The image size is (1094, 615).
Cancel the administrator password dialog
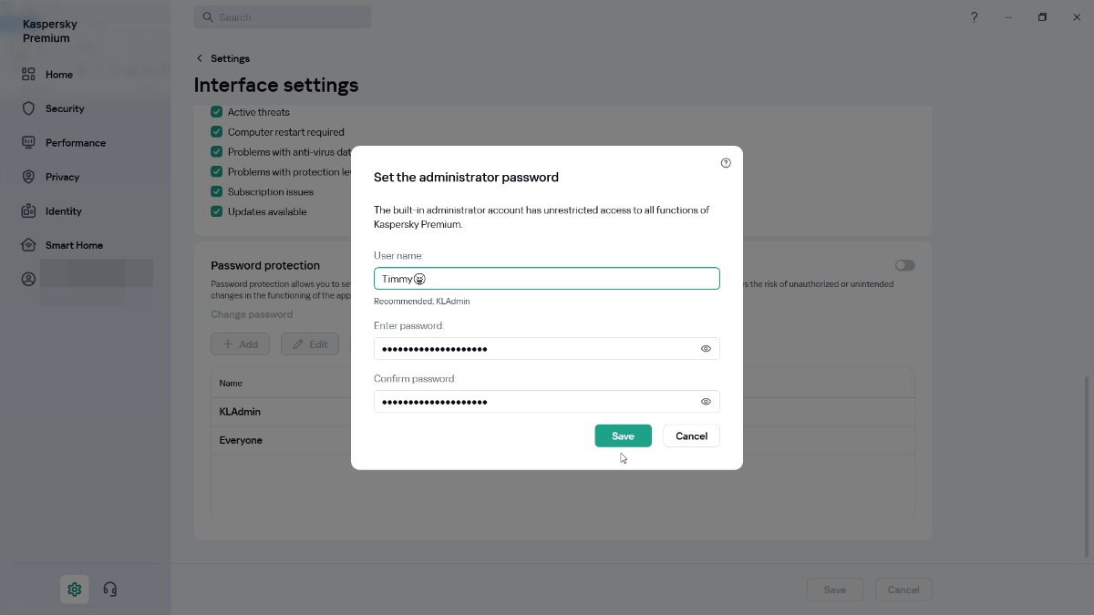click(691, 436)
